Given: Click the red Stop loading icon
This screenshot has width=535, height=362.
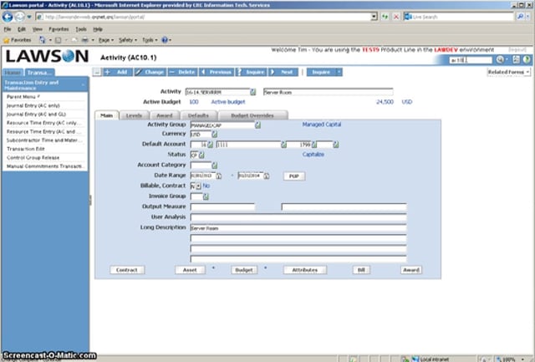Looking at the screenshot, I should [x=396, y=17].
